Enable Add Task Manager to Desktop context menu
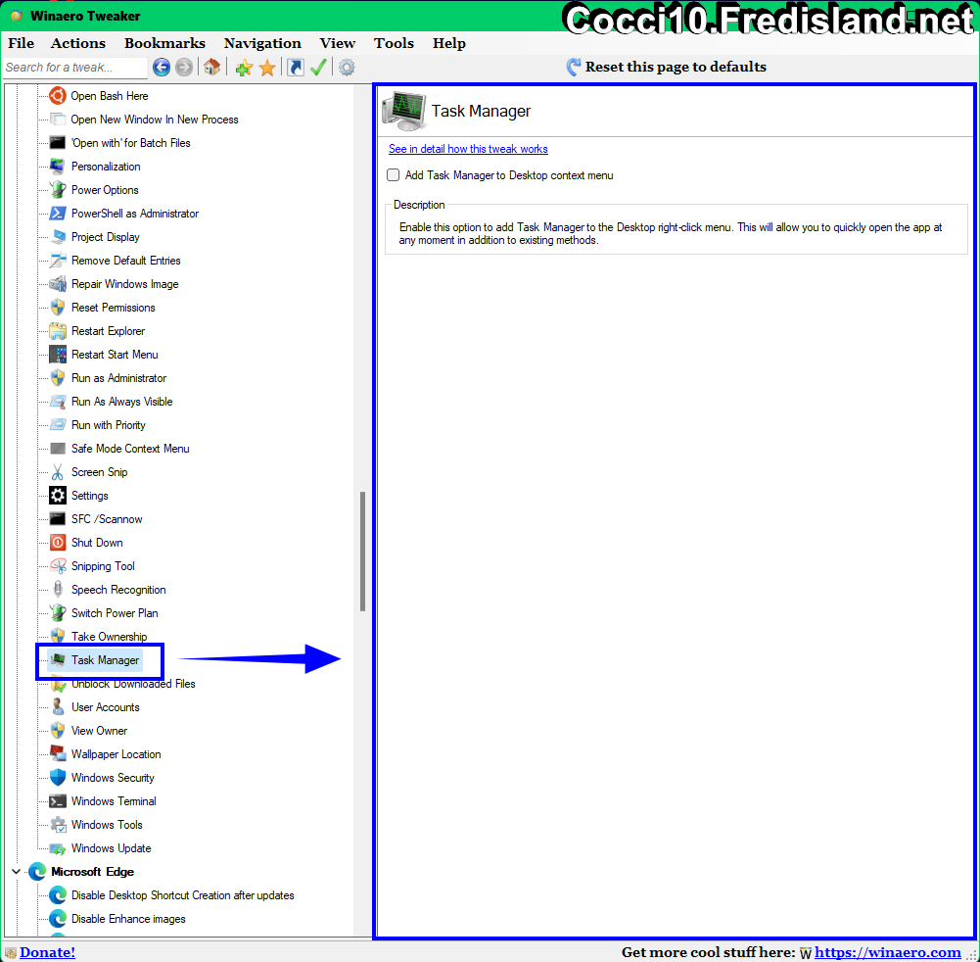 point(394,175)
